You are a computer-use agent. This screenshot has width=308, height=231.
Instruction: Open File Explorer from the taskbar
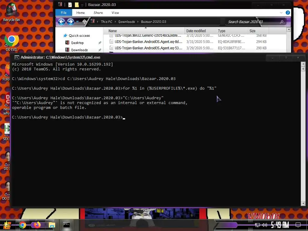[52, 225]
